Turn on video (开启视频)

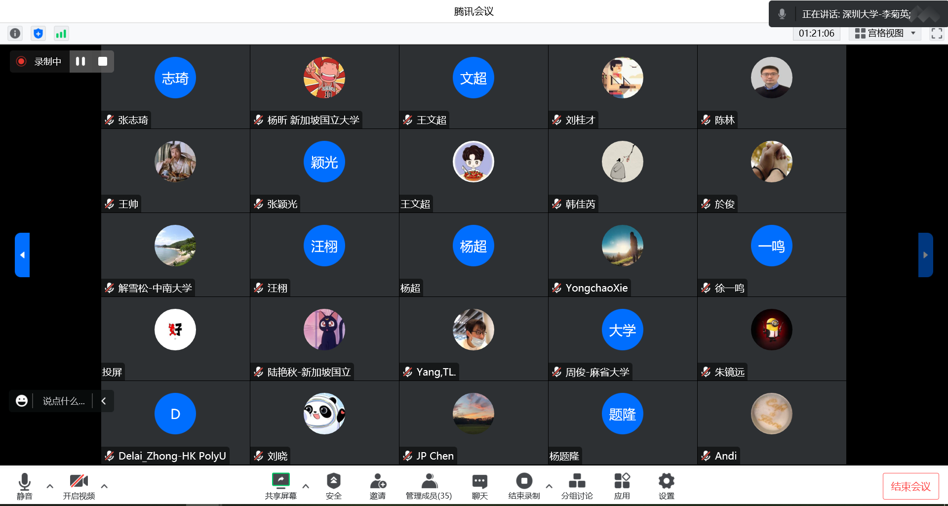pyautogui.click(x=79, y=486)
